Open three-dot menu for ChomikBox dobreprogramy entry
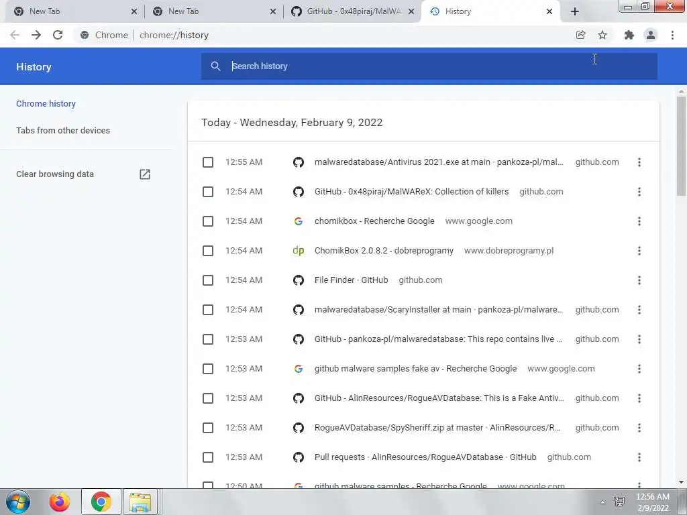This screenshot has height=515, width=687. click(639, 251)
